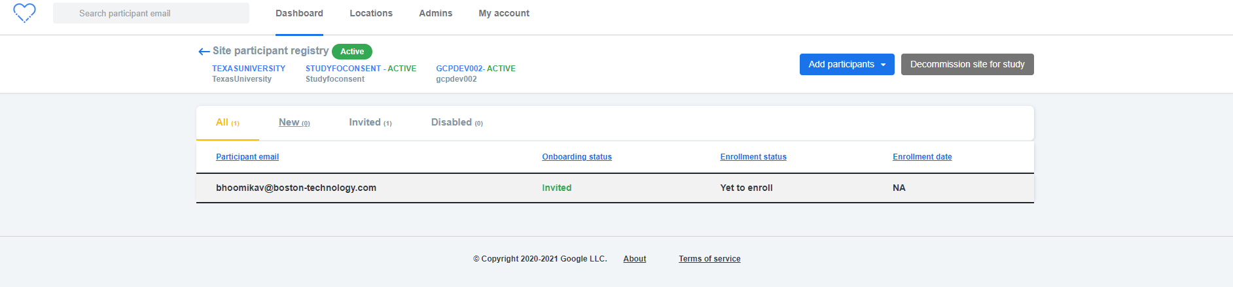Open My account page
The width and height of the screenshot is (1233, 287).
(503, 13)
